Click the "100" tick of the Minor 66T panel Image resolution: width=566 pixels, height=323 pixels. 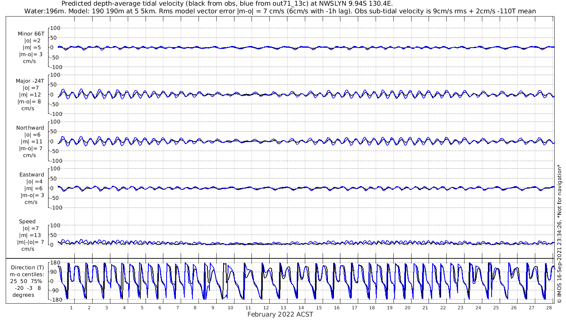click(x=55, y=28)
